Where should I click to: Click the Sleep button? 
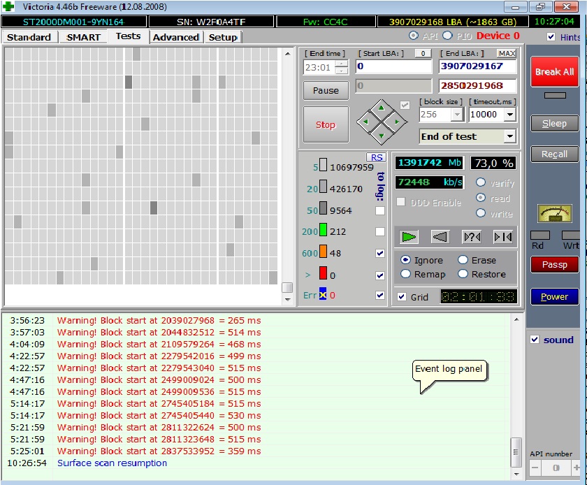coord(554,123)
